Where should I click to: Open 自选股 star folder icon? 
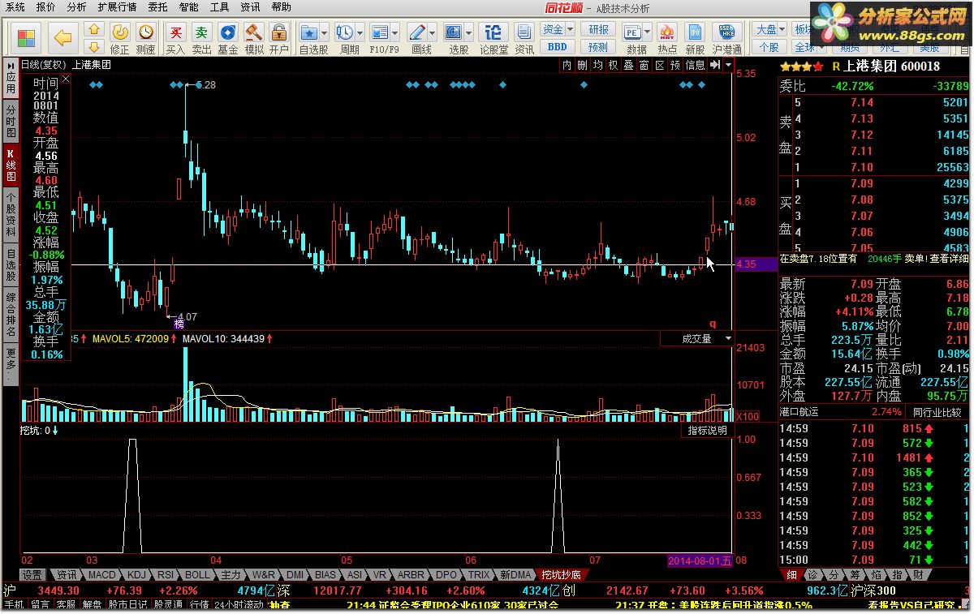308,32
